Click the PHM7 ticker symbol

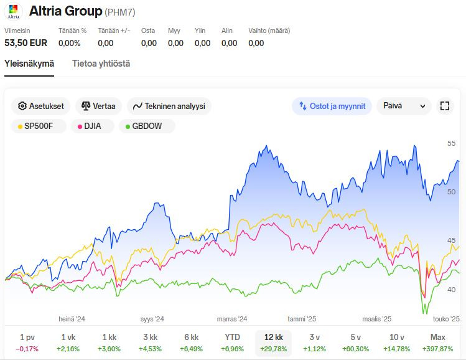point(120,12)
